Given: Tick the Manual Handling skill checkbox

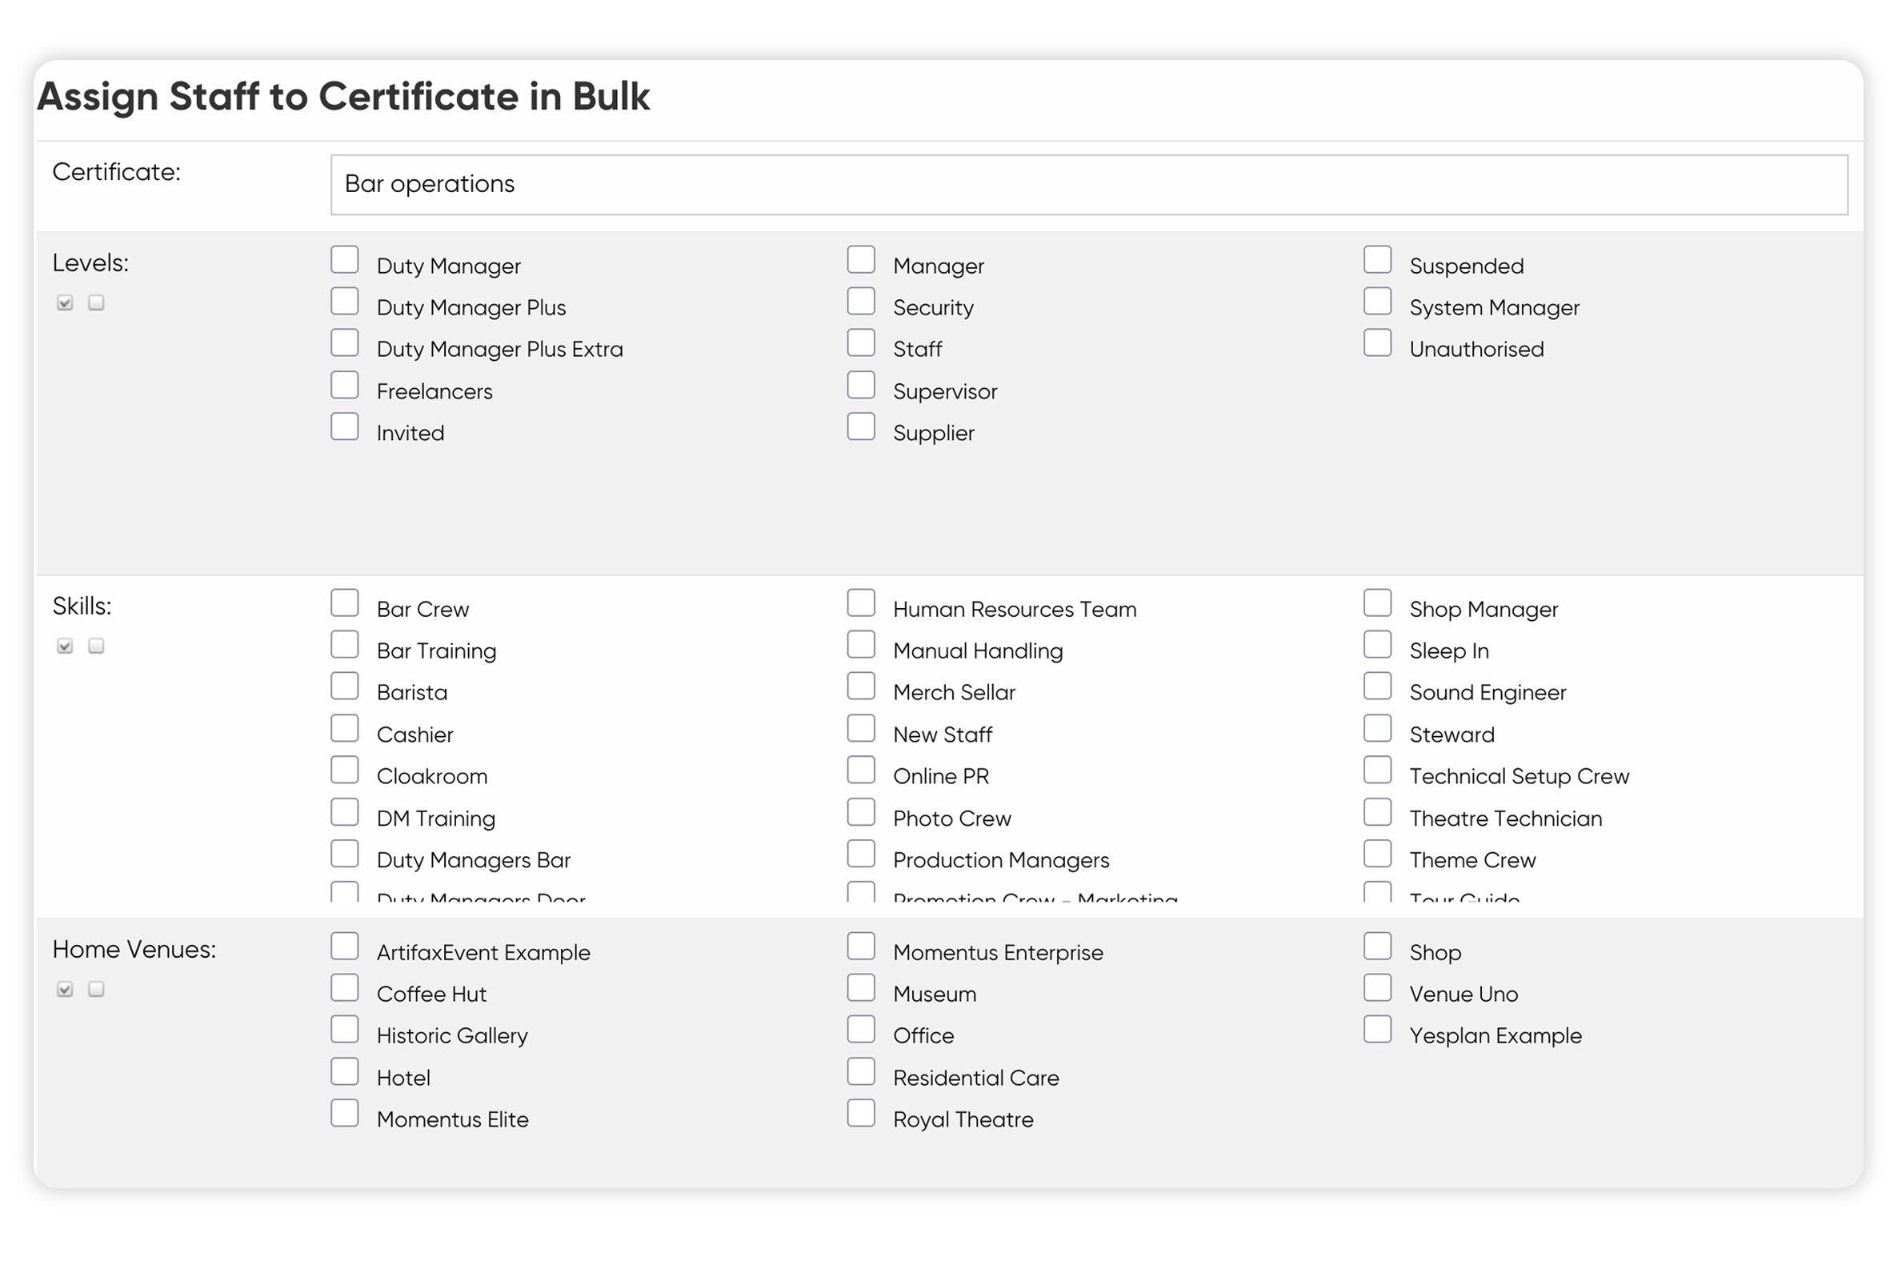Looking at the screenshot, I should pyautogui.click(x=861, y=645).
